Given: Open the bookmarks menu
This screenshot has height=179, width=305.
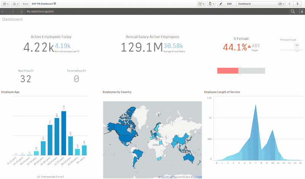Looking at the screenshot, I should click(x=211, y=3).
